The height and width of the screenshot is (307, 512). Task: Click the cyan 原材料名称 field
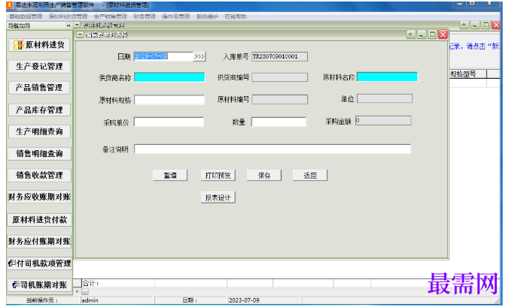(x=387, y=77)
